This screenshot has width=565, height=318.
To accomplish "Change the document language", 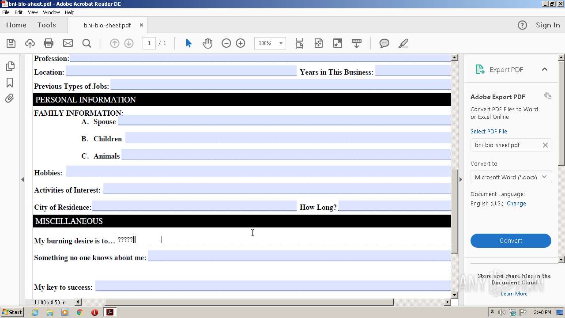I will (x=516, y=204).
